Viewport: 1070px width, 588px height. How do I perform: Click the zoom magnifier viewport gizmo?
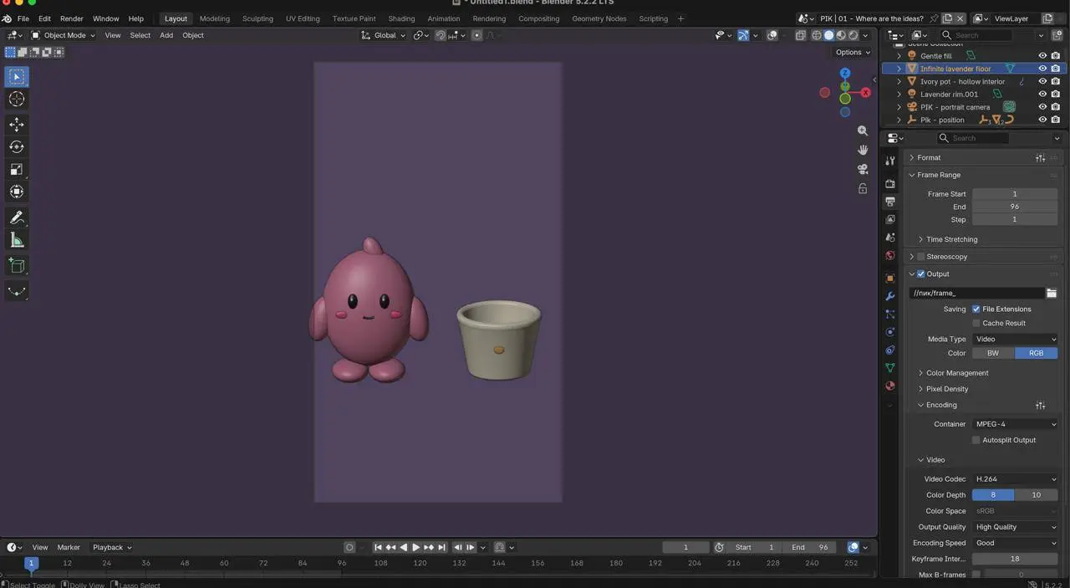click(x=863, y=131)
